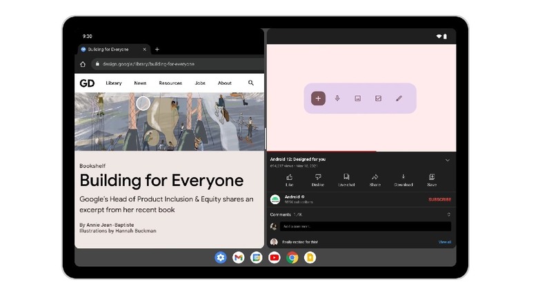Image resolution: width=538 pixels, height=302 pixels.
Task: Tap the pen icon in the toolbar
Action: [x=399, y=99]
